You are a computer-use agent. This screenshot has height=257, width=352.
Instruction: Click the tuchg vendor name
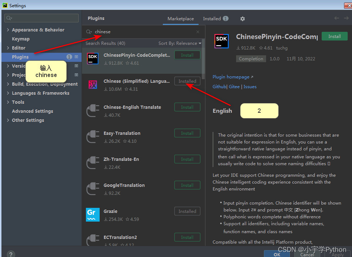(x=282, y=48)
